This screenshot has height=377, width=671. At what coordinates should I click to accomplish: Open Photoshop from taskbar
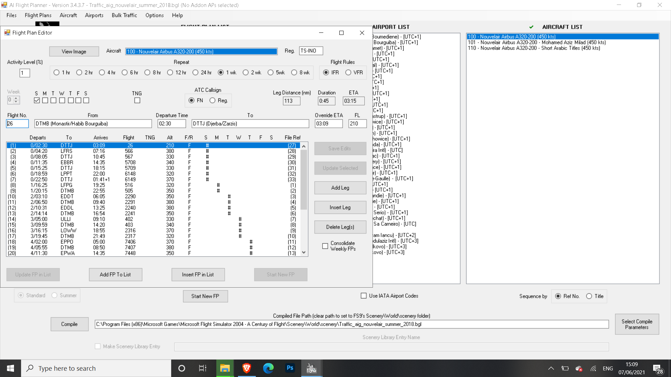click(x=290, y=368)
